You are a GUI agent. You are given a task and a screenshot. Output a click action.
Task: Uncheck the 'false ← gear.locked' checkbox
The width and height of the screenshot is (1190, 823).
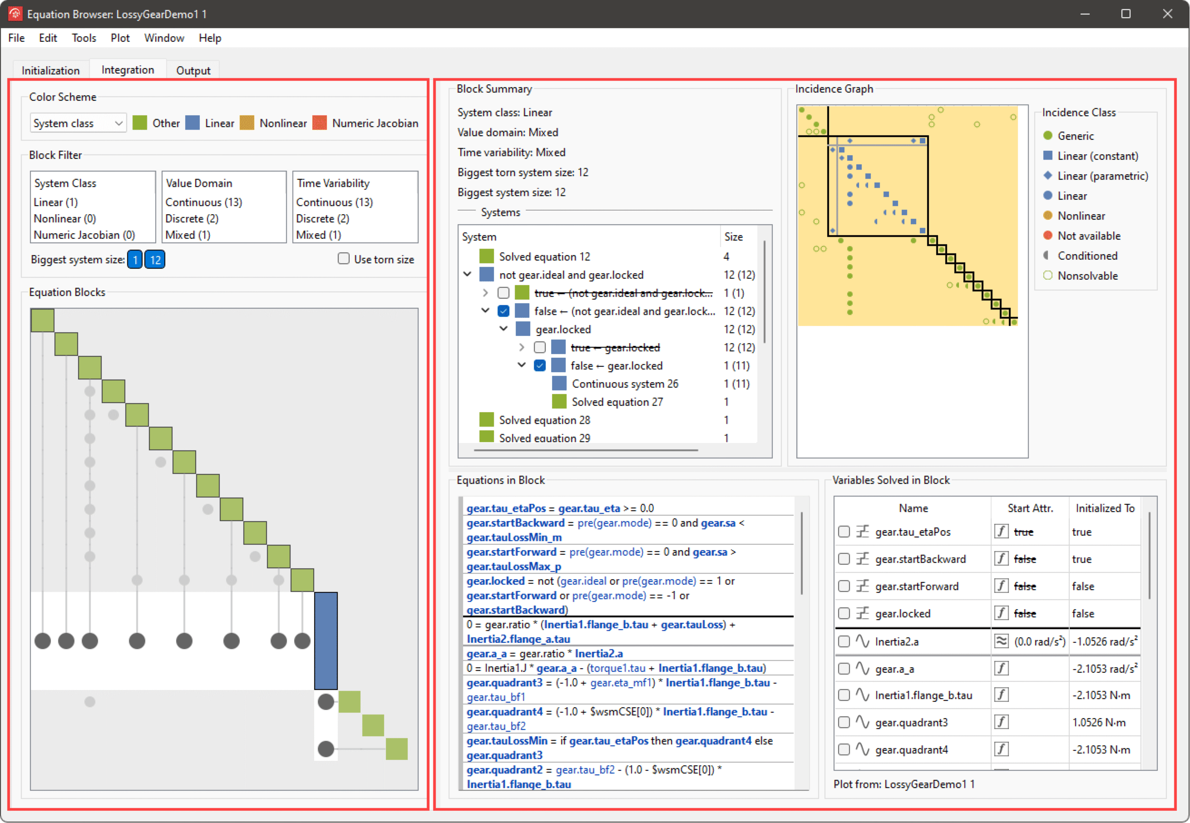540,365
